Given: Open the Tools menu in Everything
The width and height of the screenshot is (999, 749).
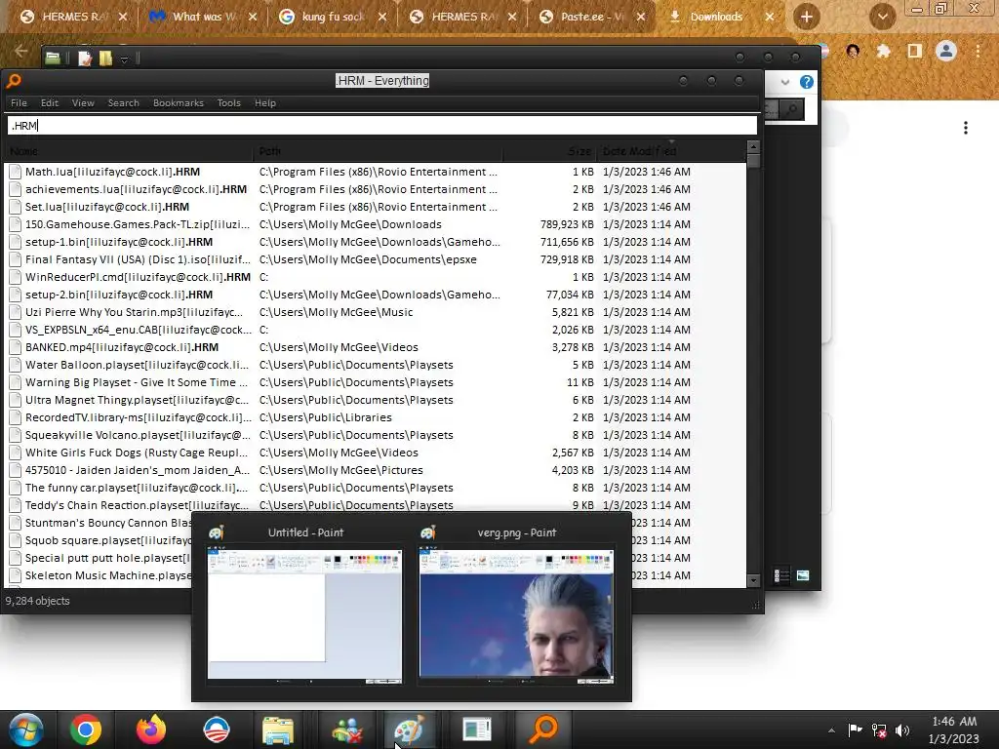Looking at the screenshot, I should point(228,103).
